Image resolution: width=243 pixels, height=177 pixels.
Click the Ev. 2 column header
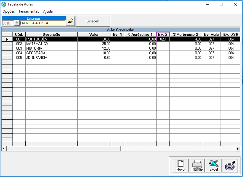tap(163, 34)
